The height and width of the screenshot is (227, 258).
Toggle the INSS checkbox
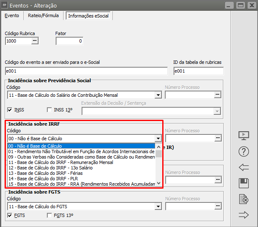point(10,110)
